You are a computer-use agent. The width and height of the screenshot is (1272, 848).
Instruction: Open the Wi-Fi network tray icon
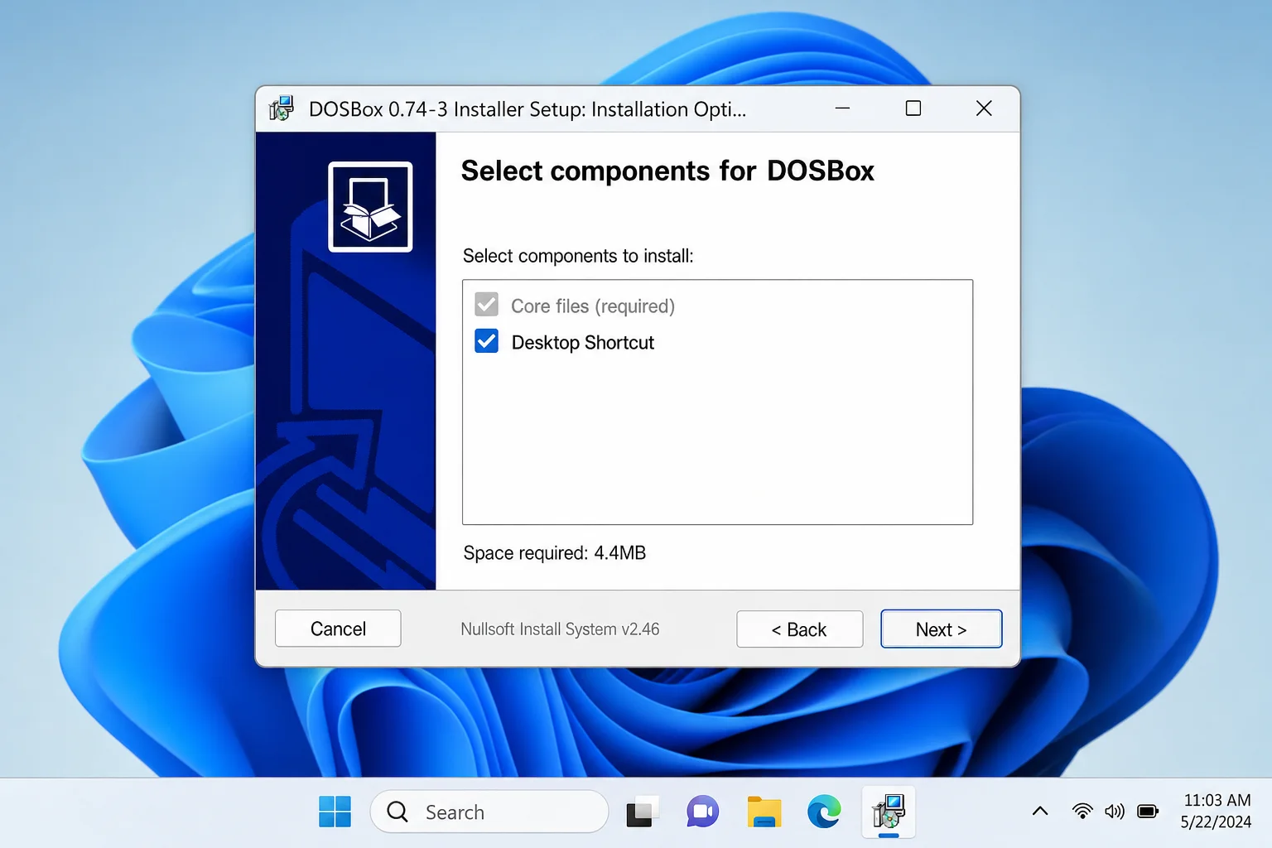click(1082, 812)
